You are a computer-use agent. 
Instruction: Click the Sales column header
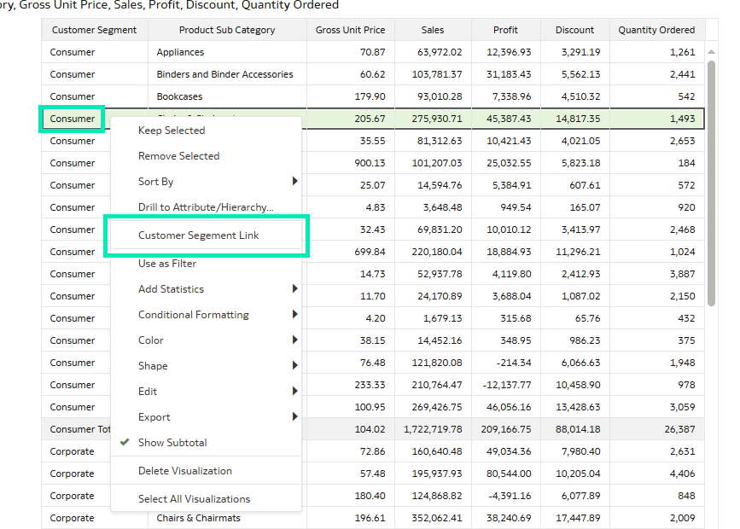433,30
